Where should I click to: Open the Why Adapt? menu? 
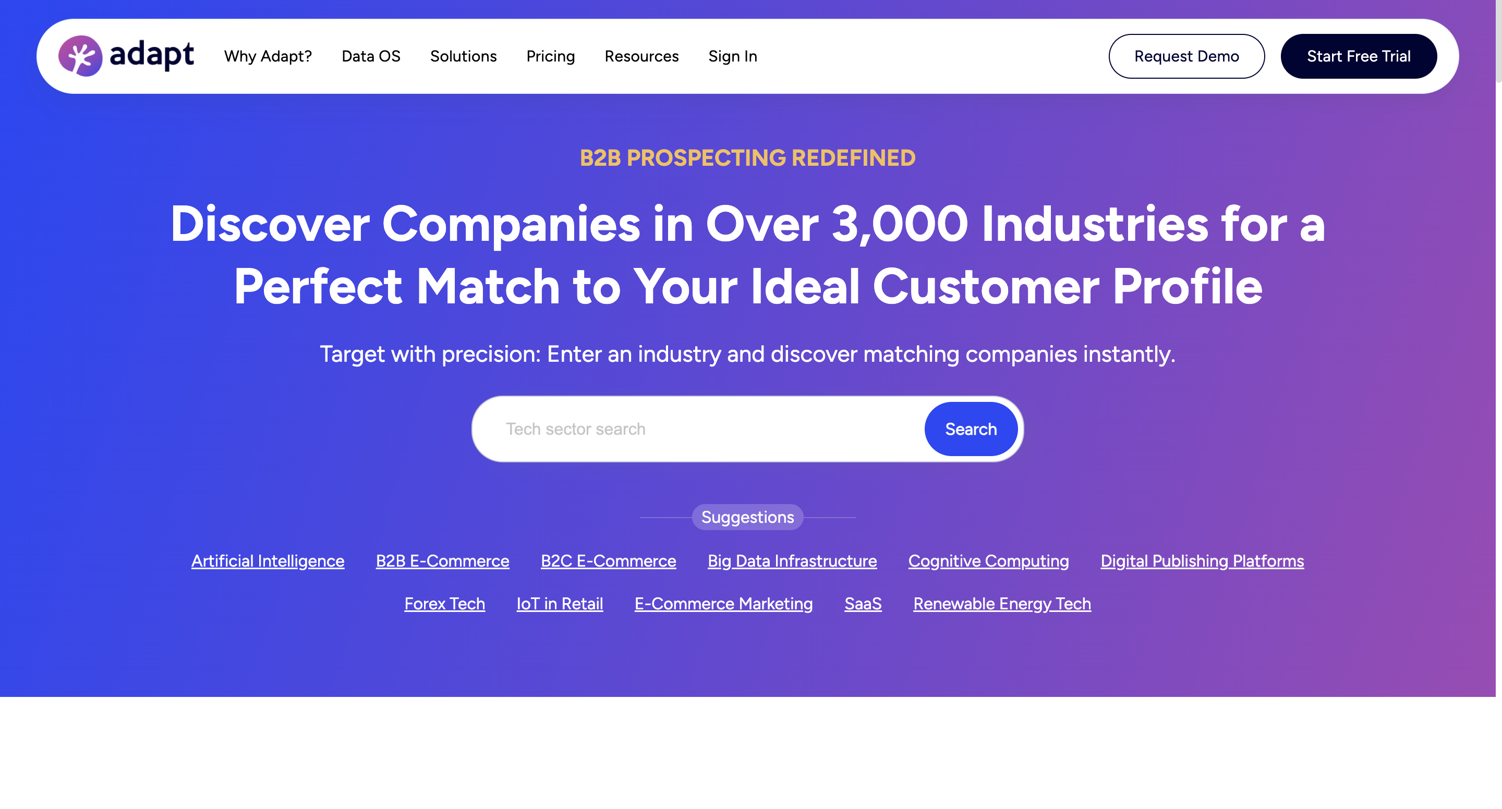point(268,56)
